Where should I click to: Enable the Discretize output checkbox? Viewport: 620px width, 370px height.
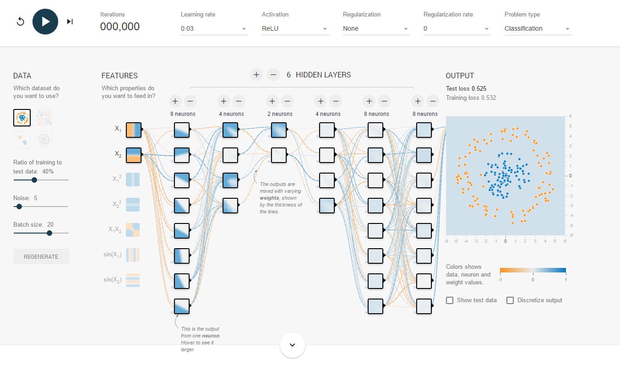(510, 300)
